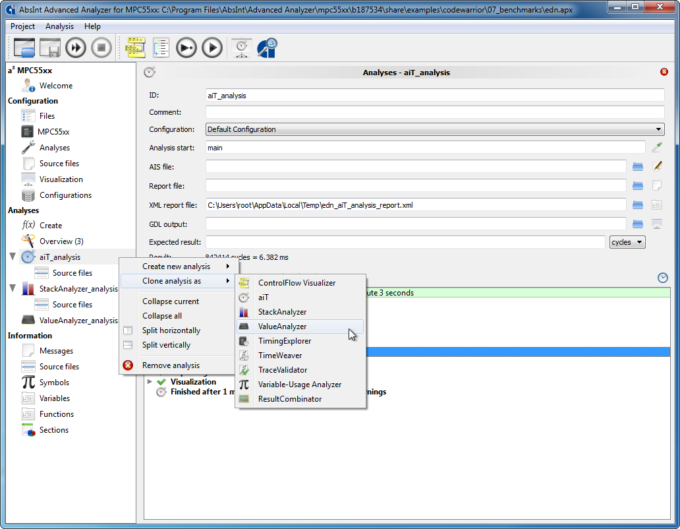Open the Configuration dropdown
Screen dimensions: 680x529
point(435,129)
